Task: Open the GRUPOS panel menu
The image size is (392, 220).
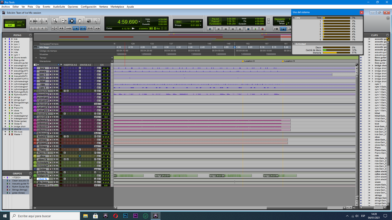Action: pyautogui.click(x=30, y=174)
